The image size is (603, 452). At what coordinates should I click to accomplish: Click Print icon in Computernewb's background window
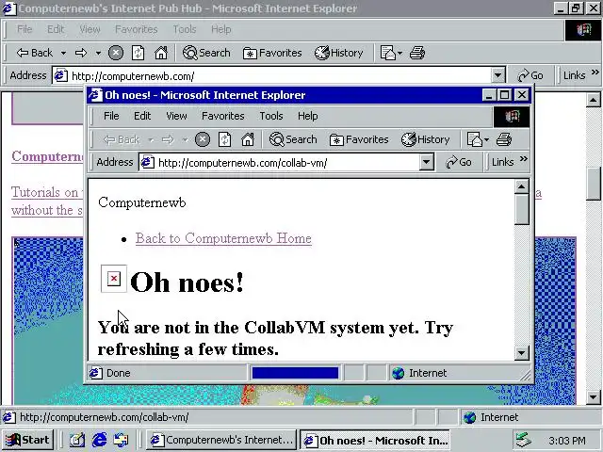(417, 53)
